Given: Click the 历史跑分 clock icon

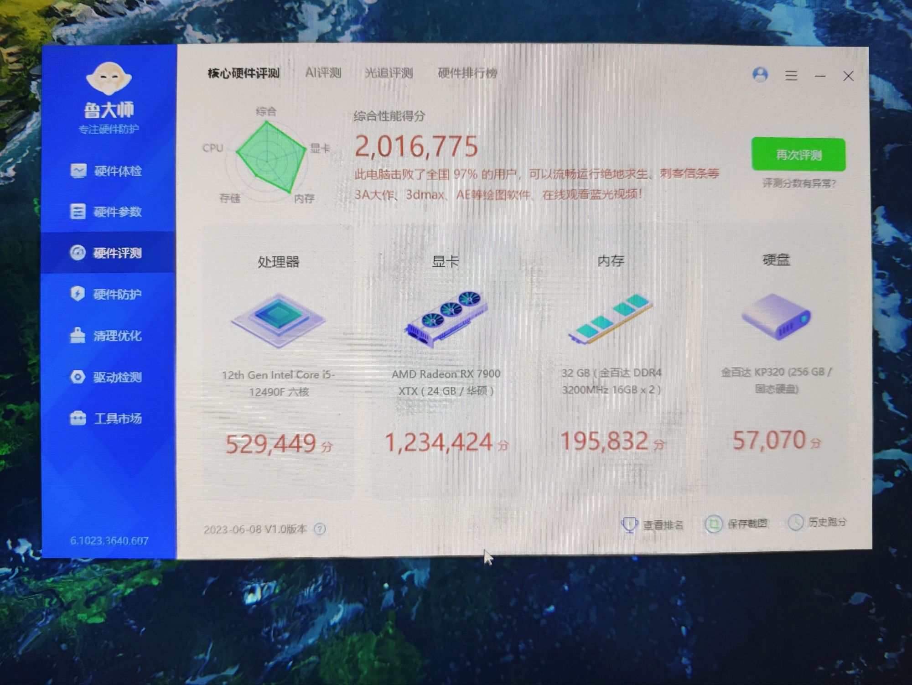Looking at the screenshot, I should pos(796,523).
